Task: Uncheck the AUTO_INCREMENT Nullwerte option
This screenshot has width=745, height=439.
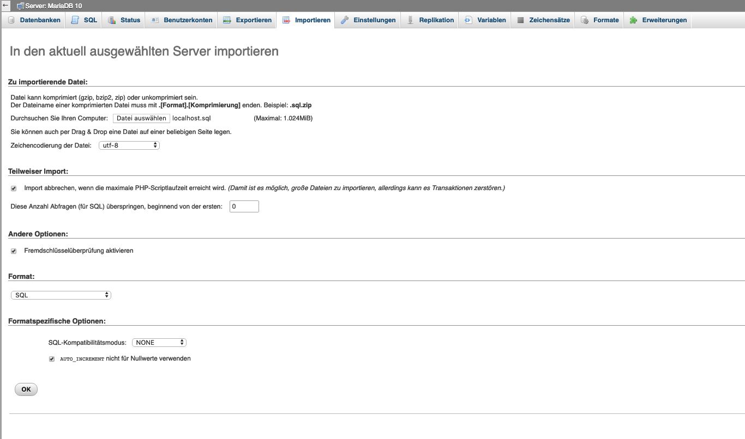Action: (x=52, y=359)
